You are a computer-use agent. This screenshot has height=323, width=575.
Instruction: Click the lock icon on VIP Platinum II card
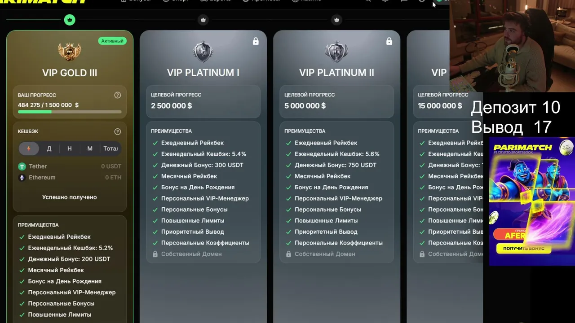pos(389,41)
